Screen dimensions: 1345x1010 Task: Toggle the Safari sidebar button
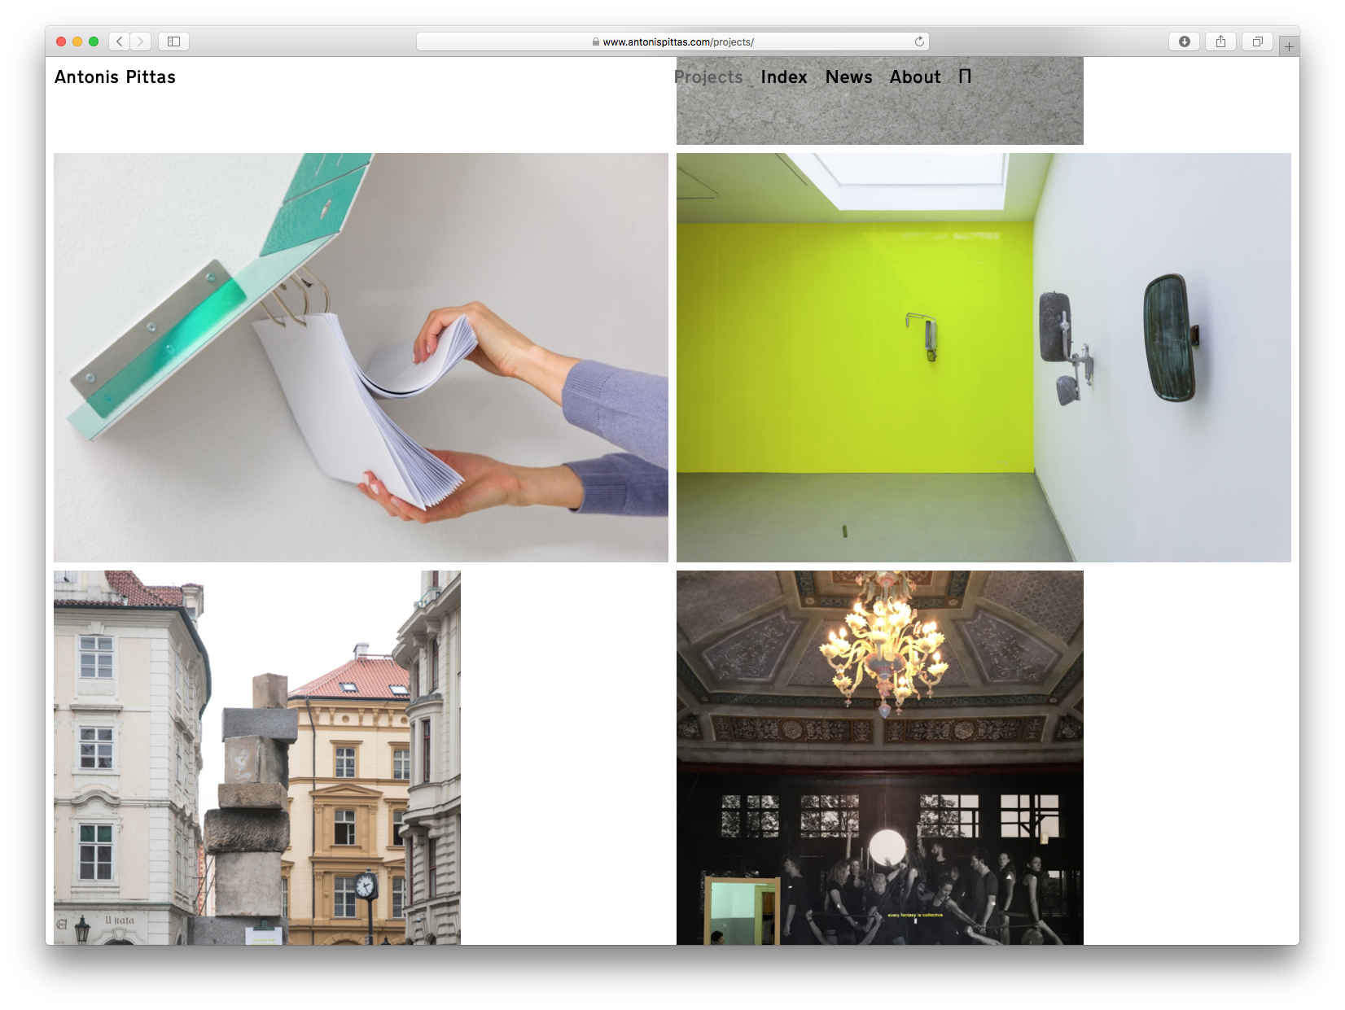pyautogui.click(x=173, y=42)
